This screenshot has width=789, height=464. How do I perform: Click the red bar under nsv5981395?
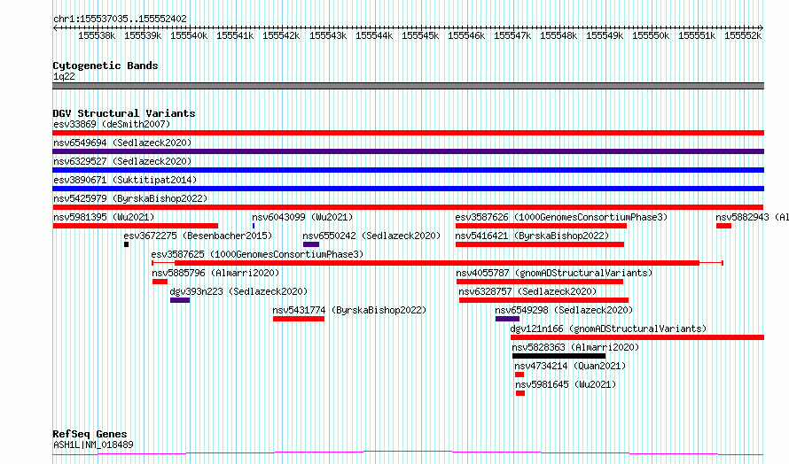pos(136,226)
